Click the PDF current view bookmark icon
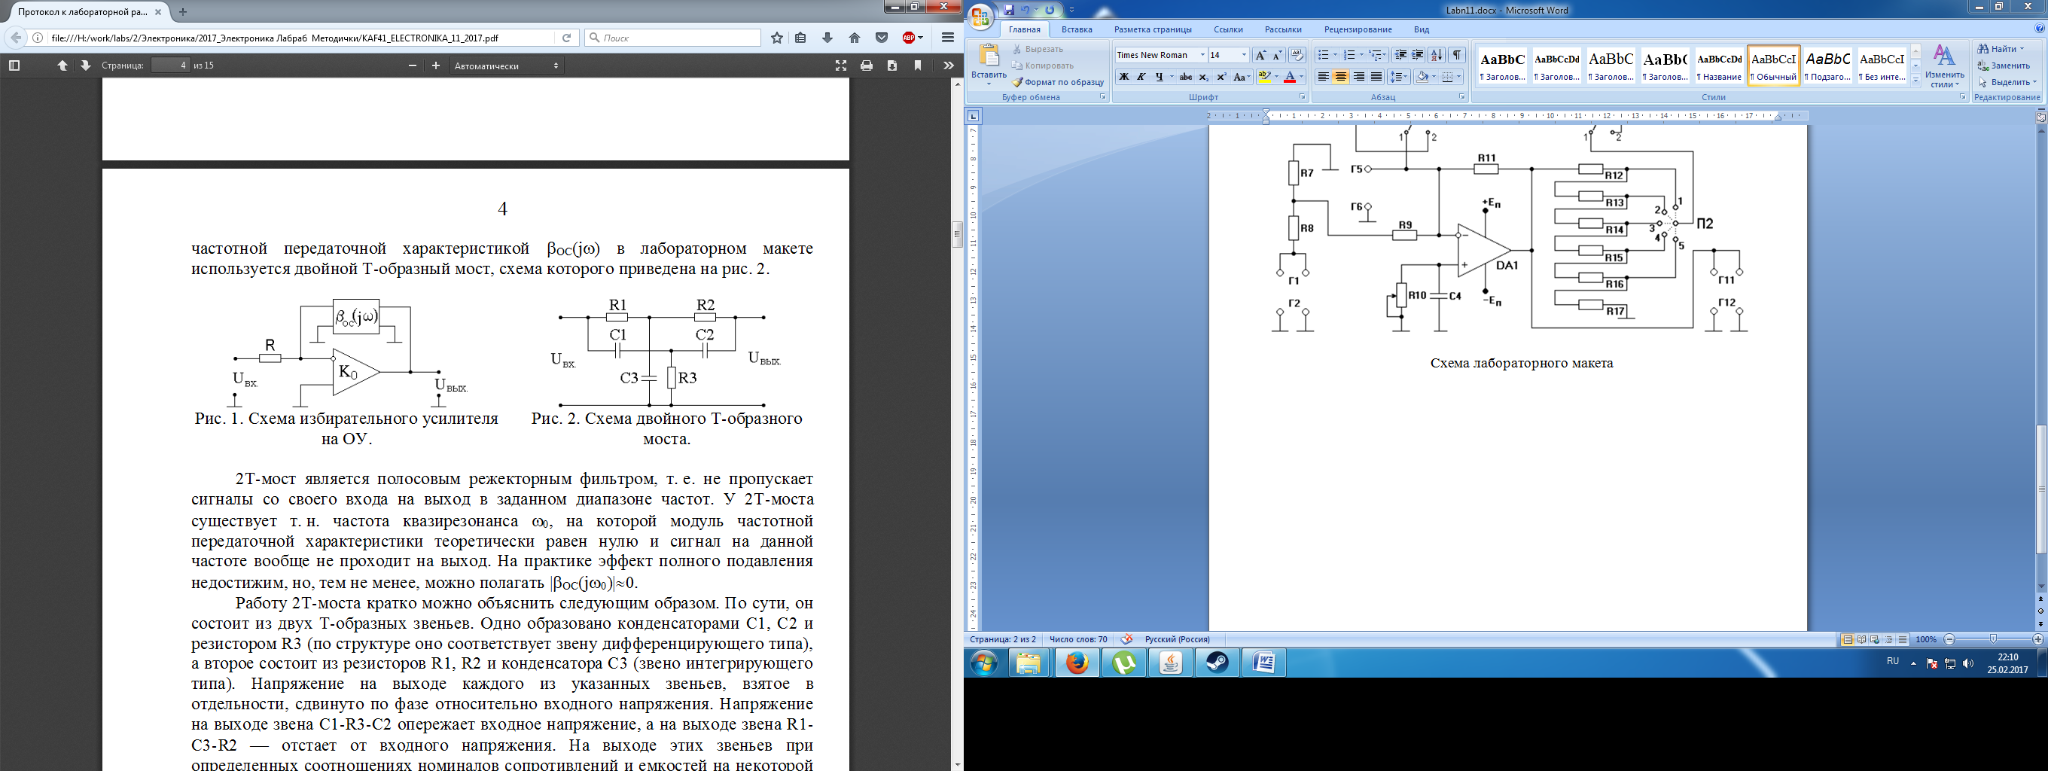 918,66
